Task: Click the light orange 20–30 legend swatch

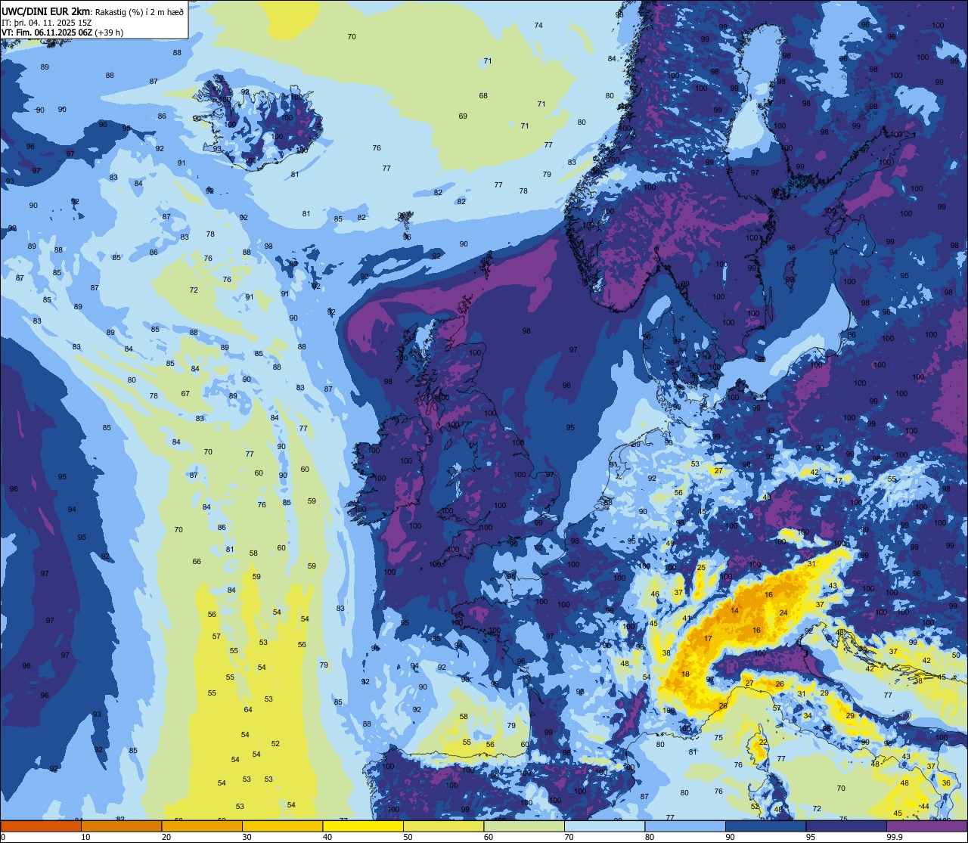Action: click(202, 826)
